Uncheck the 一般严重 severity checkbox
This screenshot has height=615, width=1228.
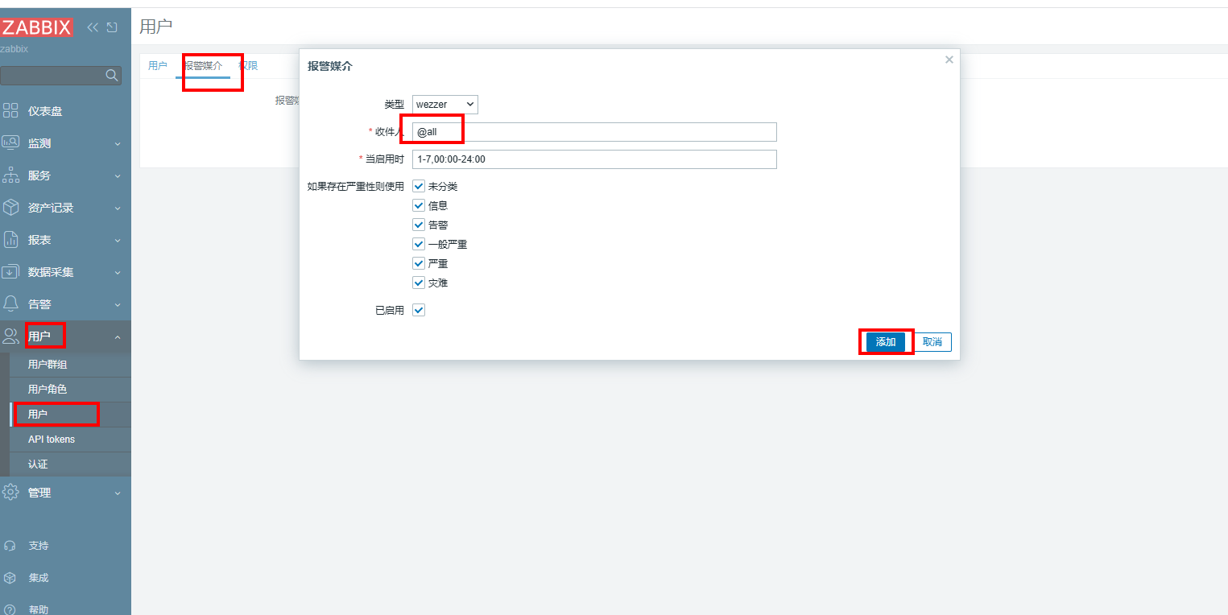click(x=419, y=244)
